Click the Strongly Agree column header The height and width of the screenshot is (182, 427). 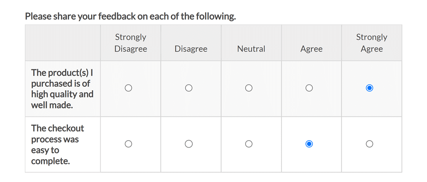(372, 43)
